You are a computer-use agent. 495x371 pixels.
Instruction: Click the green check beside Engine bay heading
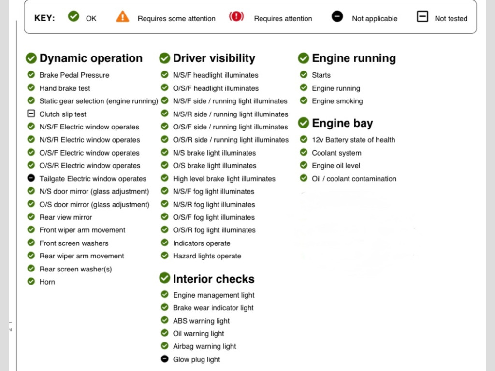[x=303, y=123]
